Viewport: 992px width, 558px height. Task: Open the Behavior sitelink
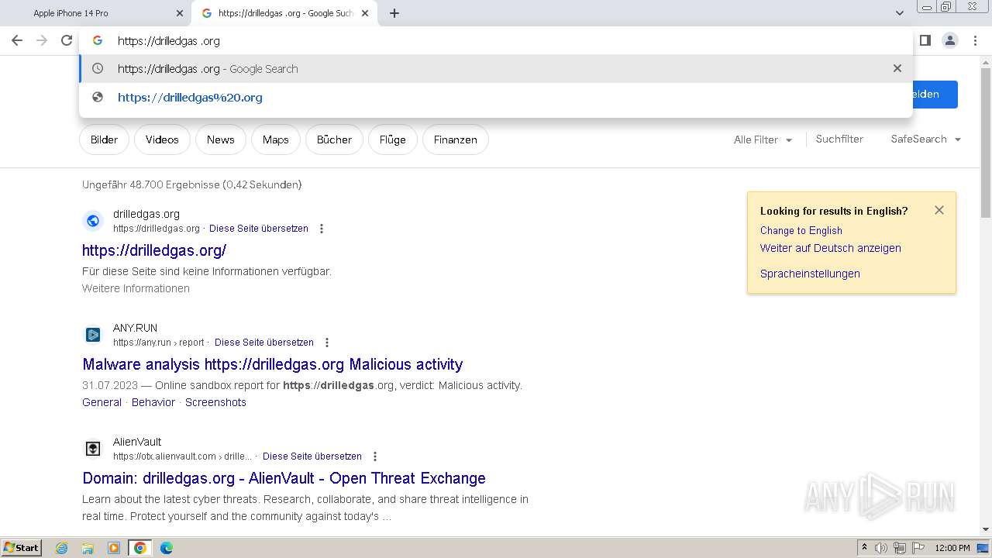[153, 402]
